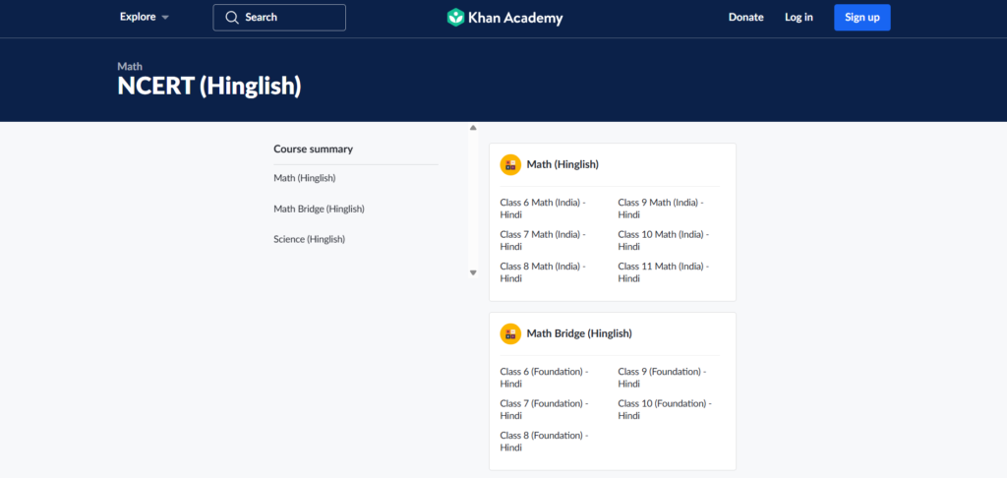The height and width of the screenshot is (478, 1007).
Task: Click the magnifier icon in the search box
Action: (232, 18)
